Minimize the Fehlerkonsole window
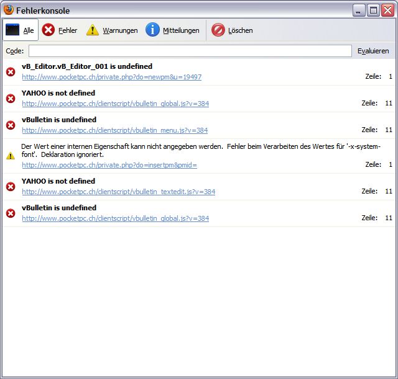Screen dimensions: 398x379 tap(359, 11)
